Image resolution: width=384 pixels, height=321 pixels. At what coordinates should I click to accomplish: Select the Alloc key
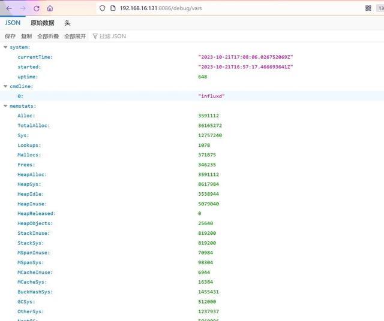[26, 116]
